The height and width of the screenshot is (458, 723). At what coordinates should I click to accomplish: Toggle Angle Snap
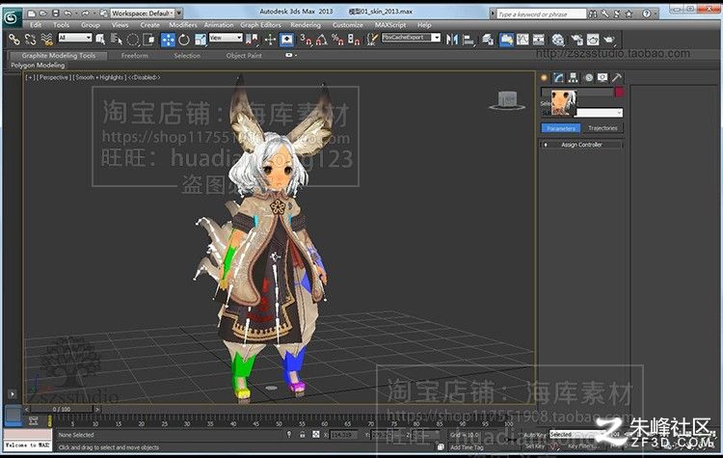[322, 40]
